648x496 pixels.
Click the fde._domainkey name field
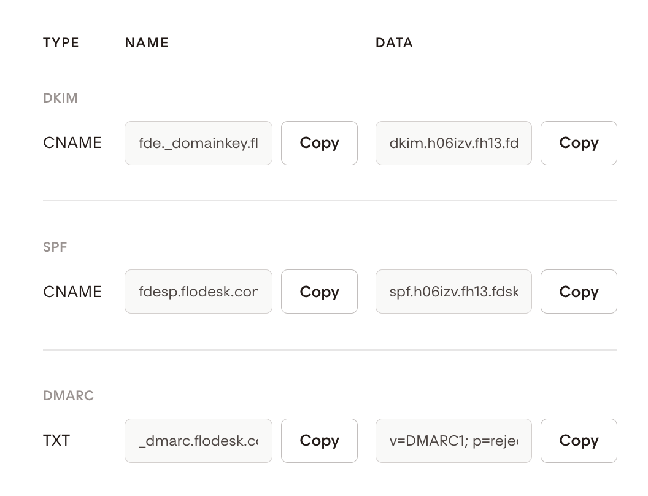pos(198,143)
